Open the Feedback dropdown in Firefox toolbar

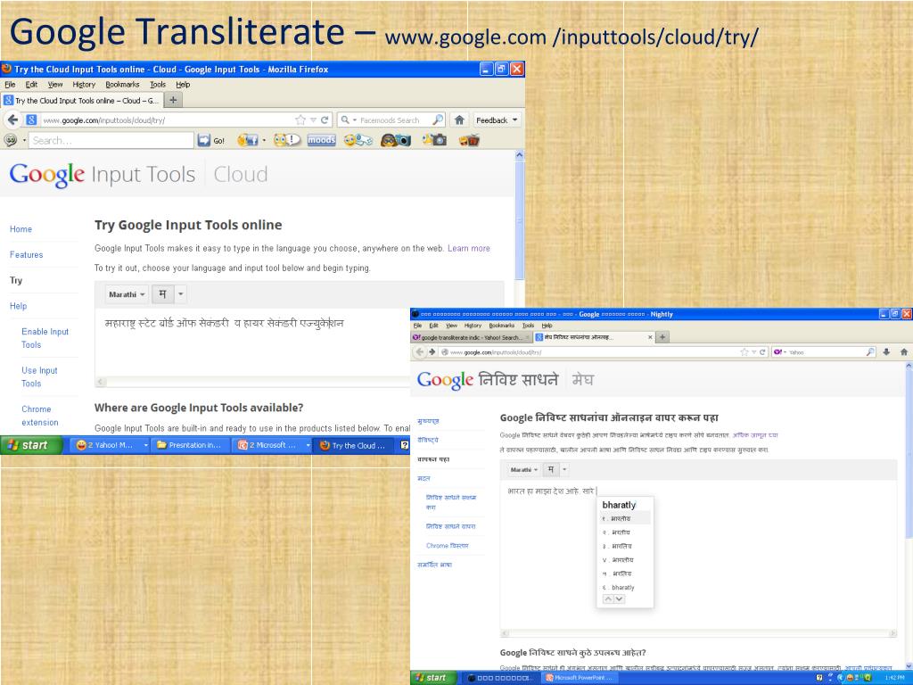click(x=497, y=120)
